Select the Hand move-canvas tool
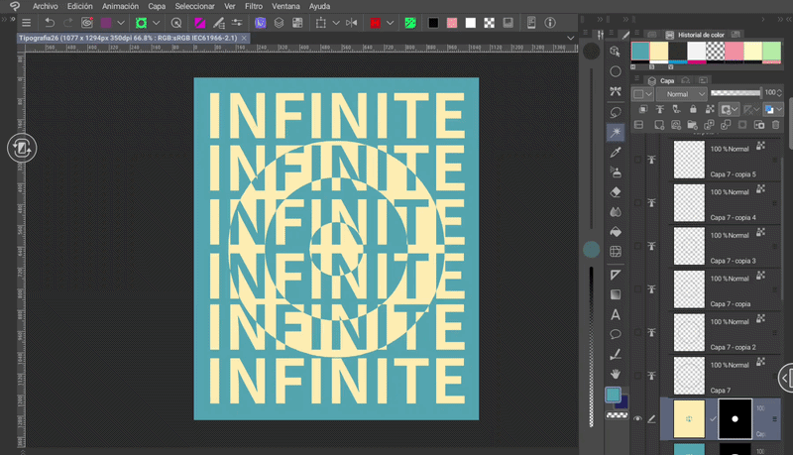Screen dimensions: 793x455 click(x=616, y=374)
